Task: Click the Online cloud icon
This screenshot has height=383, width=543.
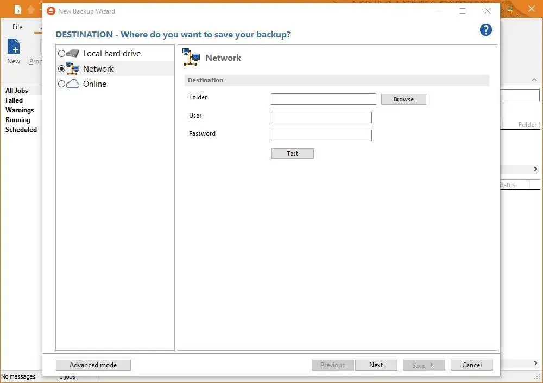Action: point(73,84)
